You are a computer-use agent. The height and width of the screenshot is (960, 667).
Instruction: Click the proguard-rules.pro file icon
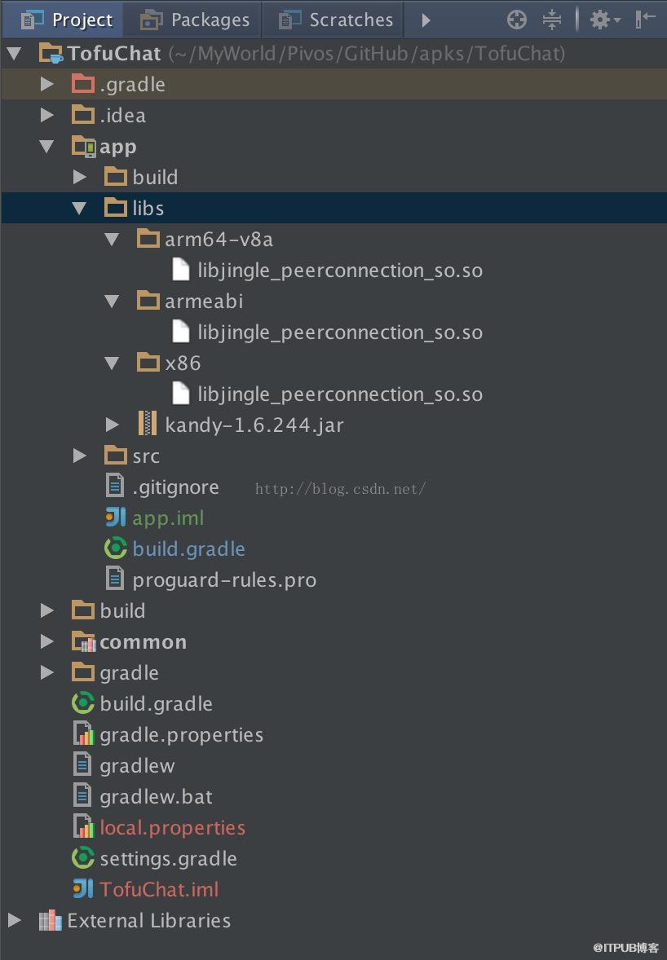point(114,579)
